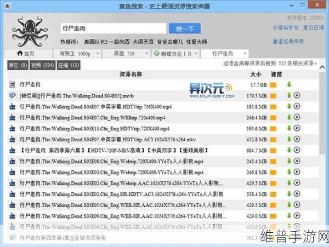Play S03E02 Webrip AAC 1024X576 file

(x=297, y=183)
